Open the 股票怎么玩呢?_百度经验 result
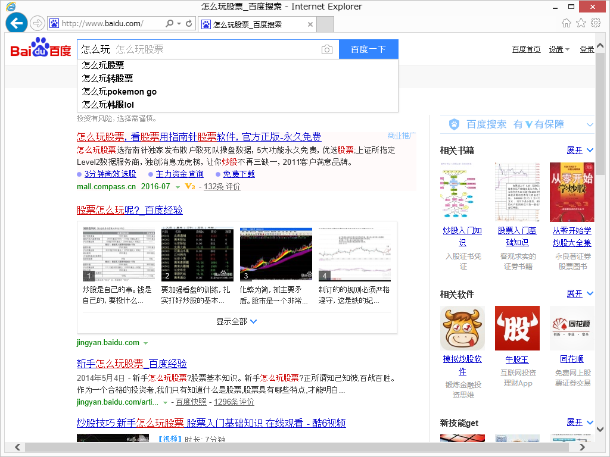The width and height of the screenshot is (610, 457). (129, 210)
